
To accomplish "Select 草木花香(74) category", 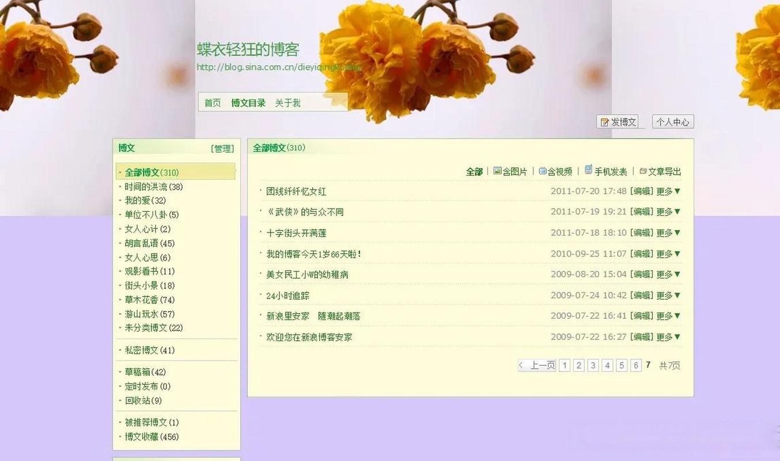I will (x=150, y=300).
